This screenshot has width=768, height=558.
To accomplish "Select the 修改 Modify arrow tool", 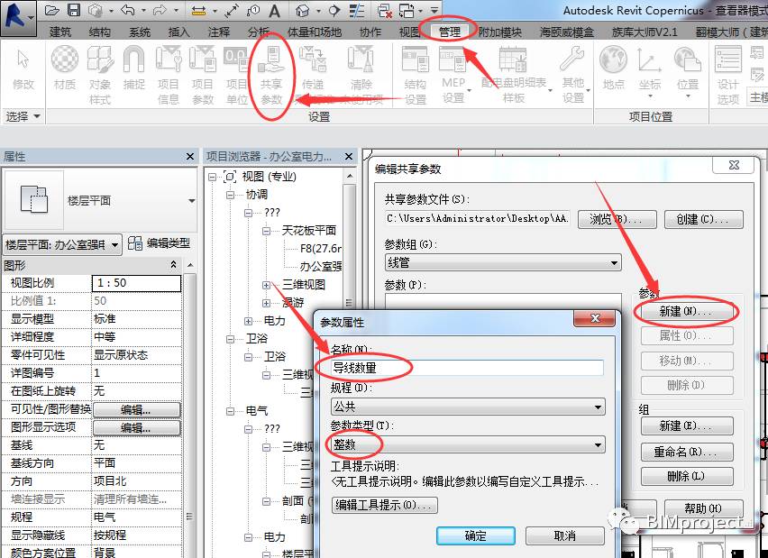I will (23, 69).
